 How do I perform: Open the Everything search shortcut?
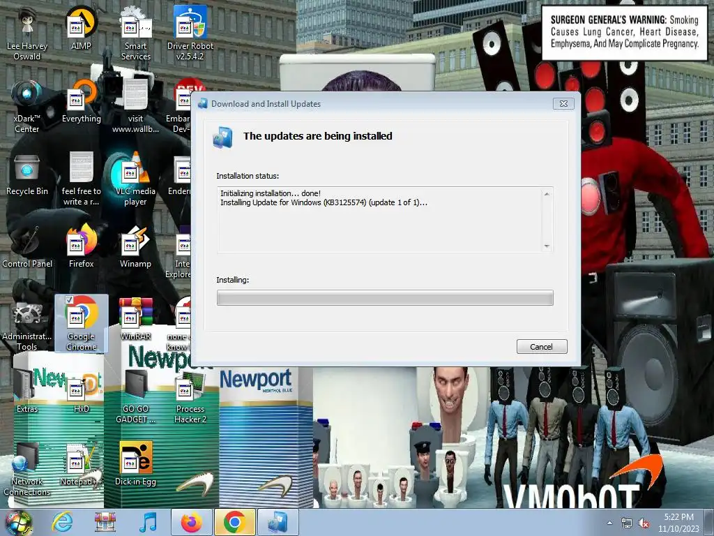tap(81, 101)
